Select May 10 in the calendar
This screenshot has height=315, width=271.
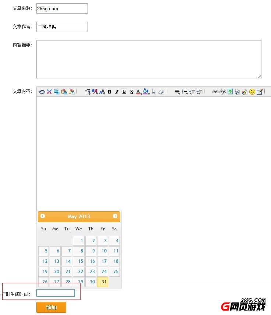(x=103, y=251)
